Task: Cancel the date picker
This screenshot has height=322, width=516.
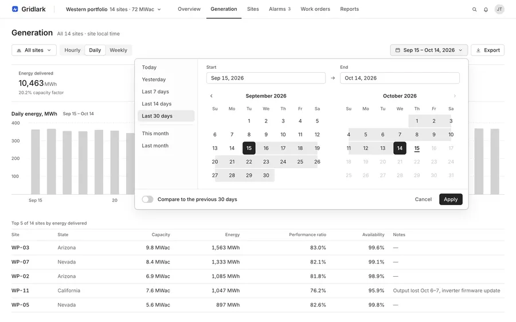Action: tap(423, 199)
